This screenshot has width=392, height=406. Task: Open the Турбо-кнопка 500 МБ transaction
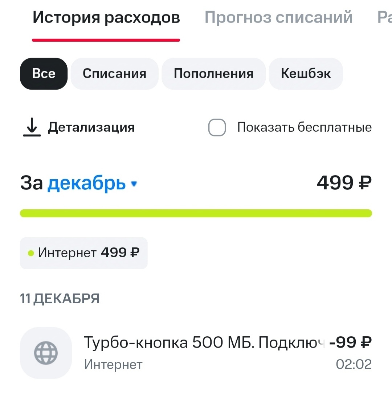point(203,342)
